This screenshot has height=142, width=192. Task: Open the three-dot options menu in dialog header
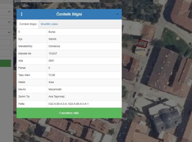pos(21,14)
